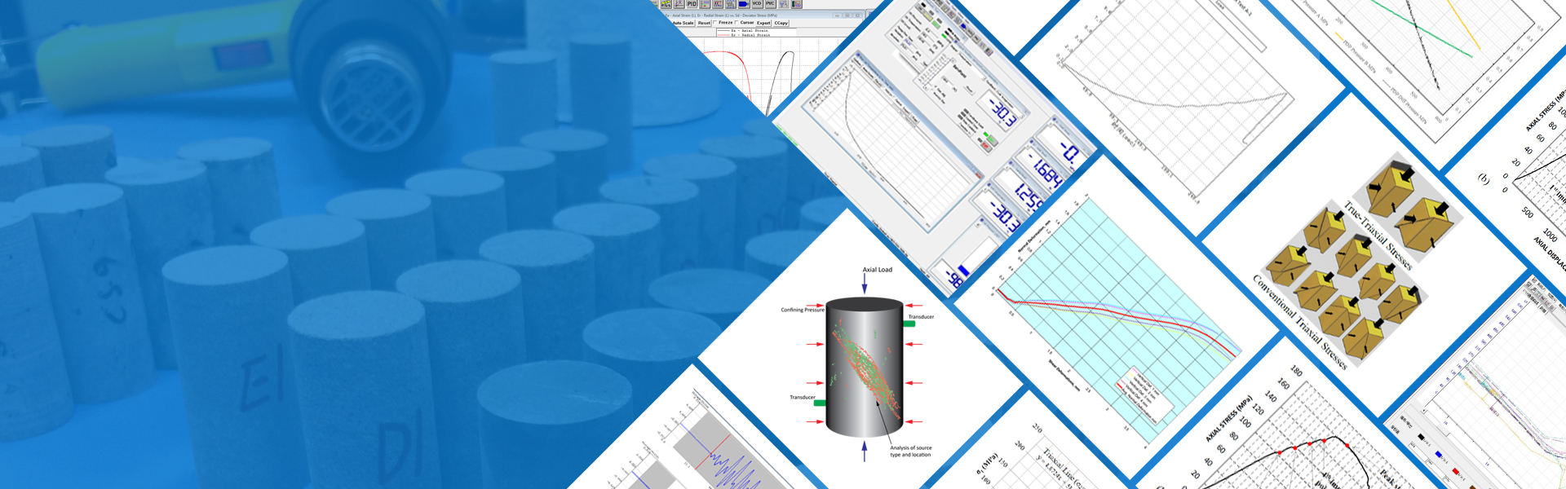Click the CCopy button
Viewport: 1566px width, 489px height.
coord(781,23)
